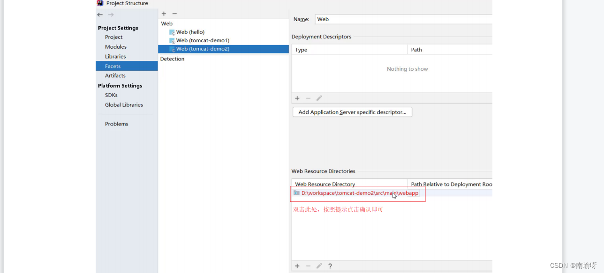Open Global Libraries settings
This screenshot has height=273, width=604.
tap(124, 105)
